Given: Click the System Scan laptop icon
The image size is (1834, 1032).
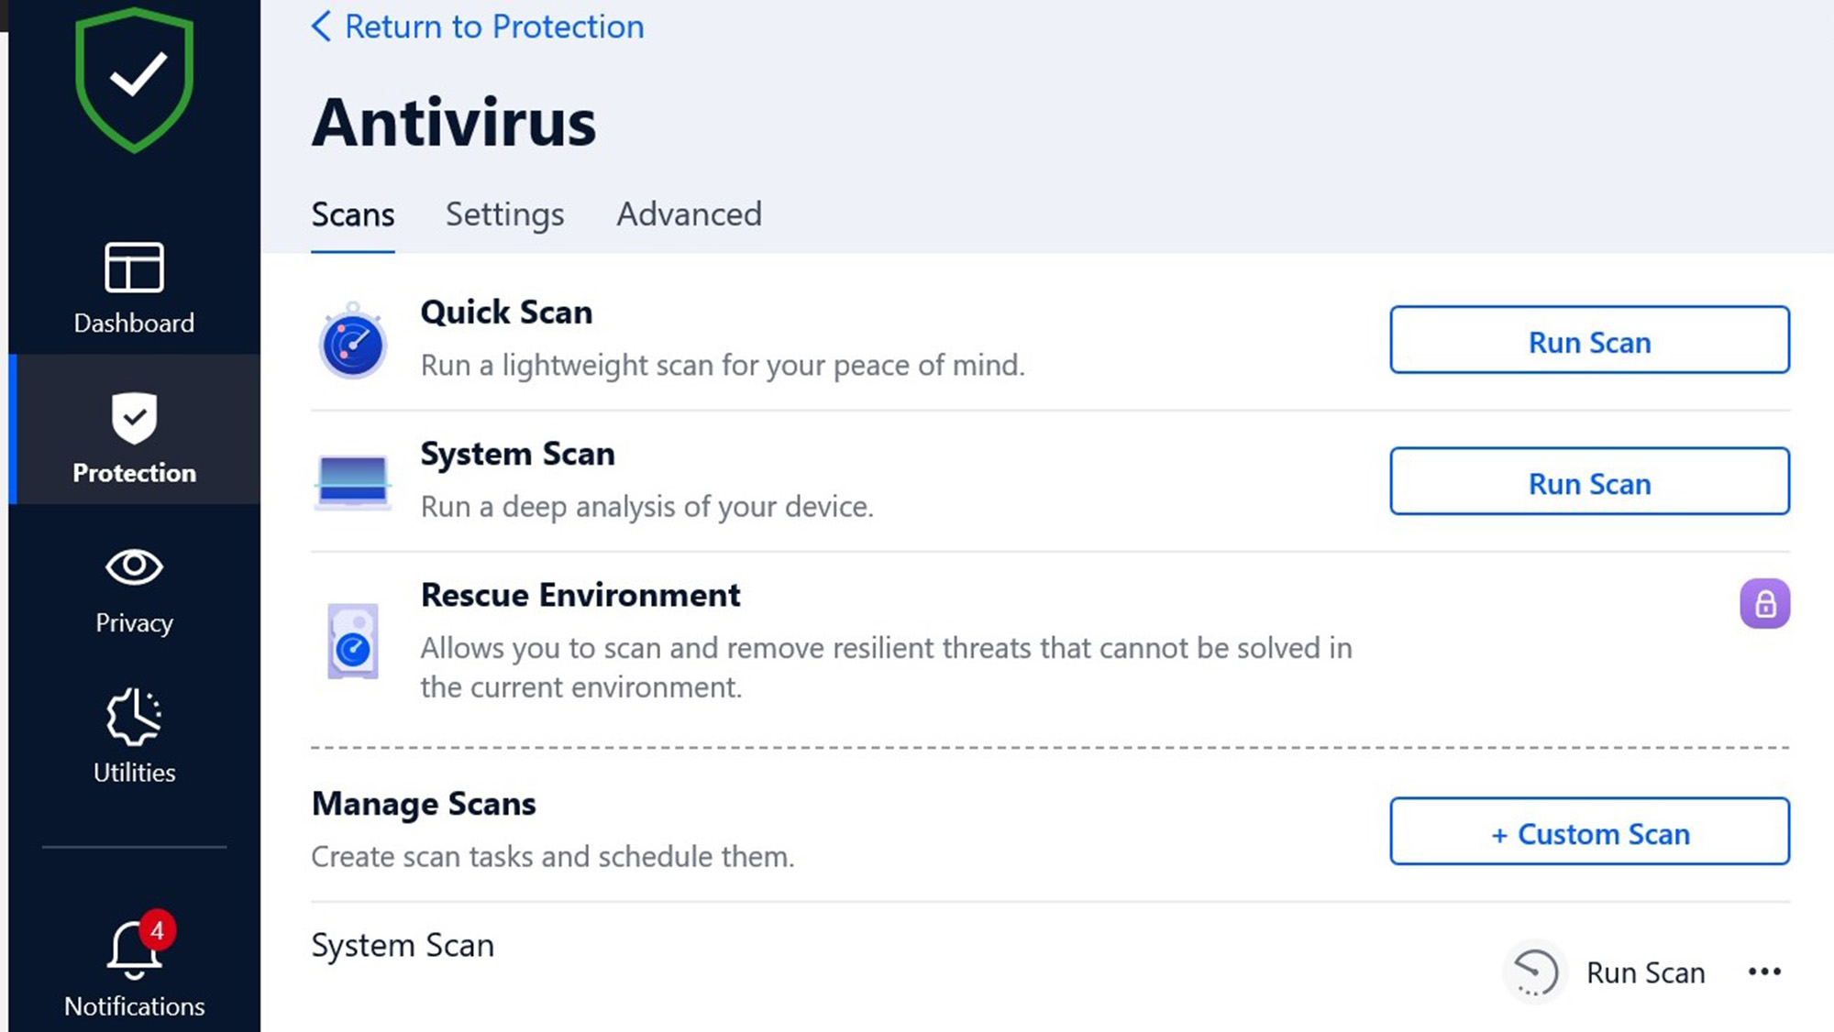Looking at the screenshot, I should 352,482.
